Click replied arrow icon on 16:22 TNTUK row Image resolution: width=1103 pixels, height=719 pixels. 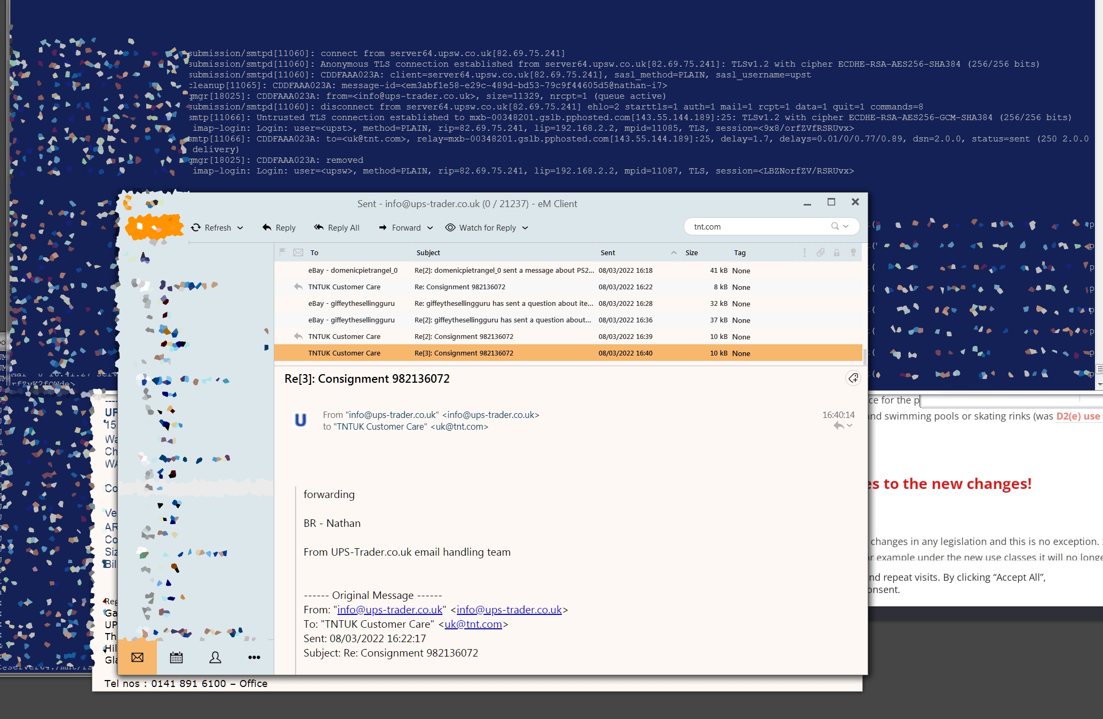pyautogui.click(x=298, y=287)
